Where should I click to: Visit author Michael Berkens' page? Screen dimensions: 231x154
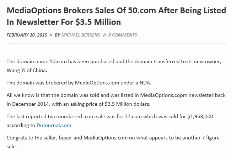click(x=82, y=35)
